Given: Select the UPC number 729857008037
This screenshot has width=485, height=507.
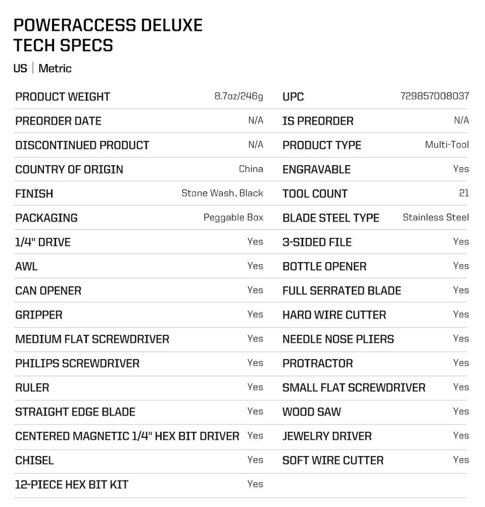Looking at the screenshot, I should coord(434,96).
